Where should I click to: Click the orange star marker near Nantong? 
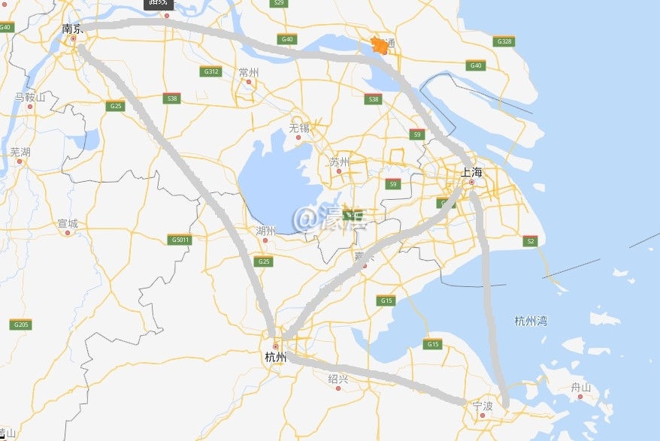point(379,45)
